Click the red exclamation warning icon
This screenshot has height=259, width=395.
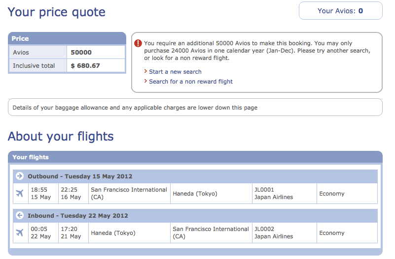tap(138, 43)
